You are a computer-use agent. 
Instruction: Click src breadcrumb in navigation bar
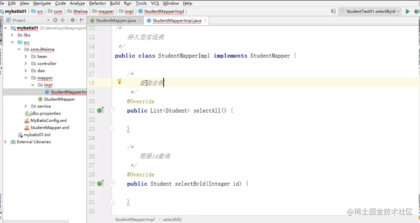(x=37, y=11)
